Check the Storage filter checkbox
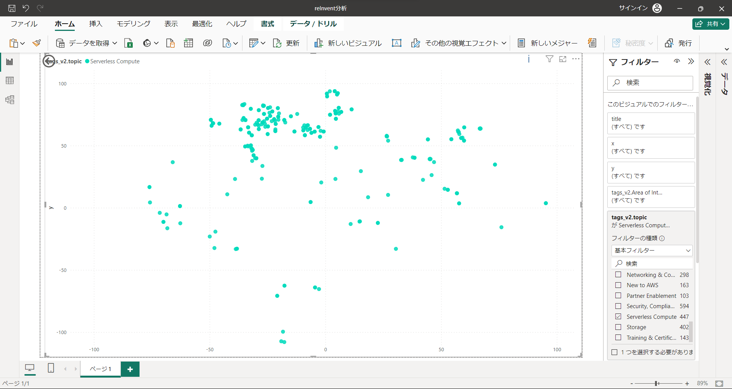Viewport: 732px width, 389px height. coord(618,327)
